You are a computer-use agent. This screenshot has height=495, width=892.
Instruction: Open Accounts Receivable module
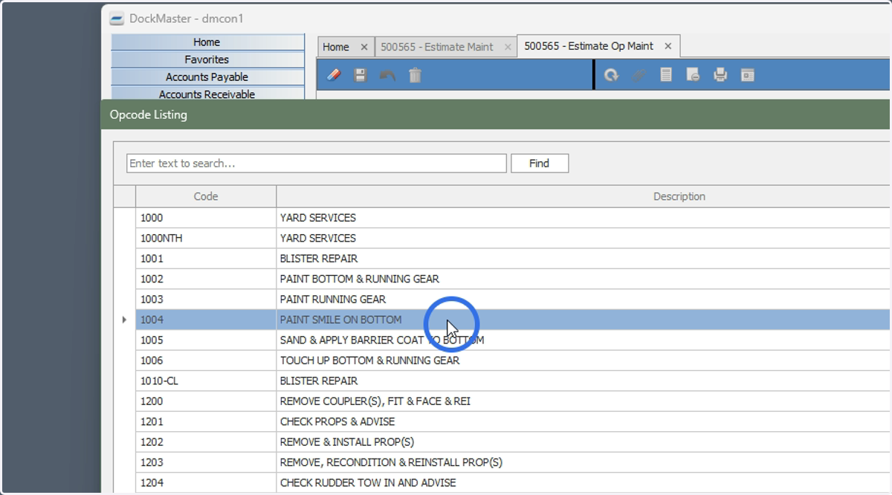(207, 94)
